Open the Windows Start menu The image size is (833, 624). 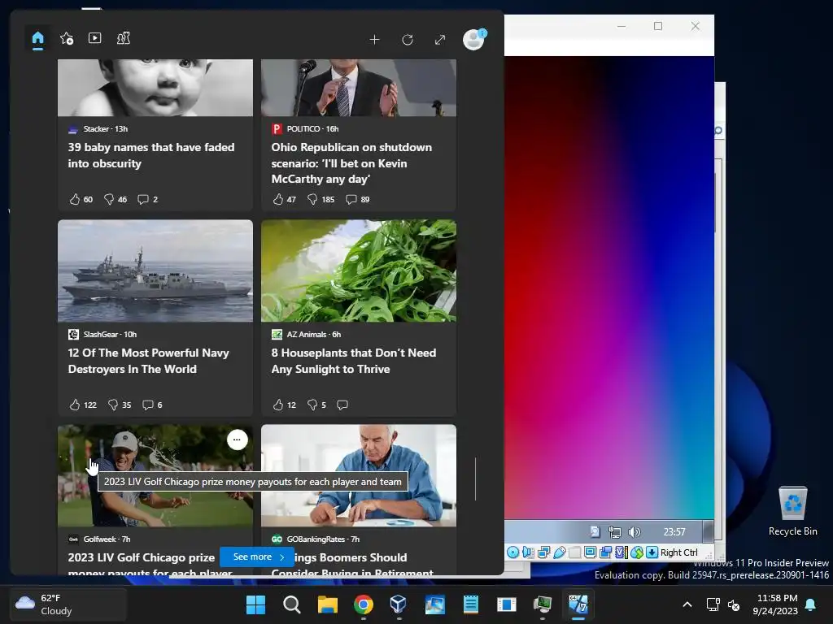(x=255, y=604)
